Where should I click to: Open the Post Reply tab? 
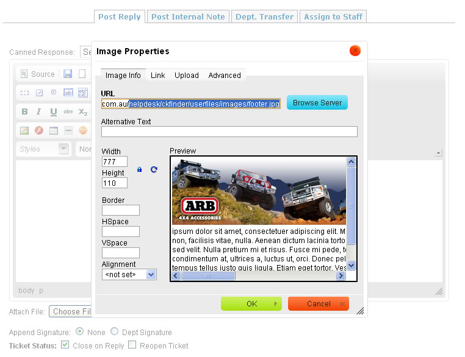120,16
